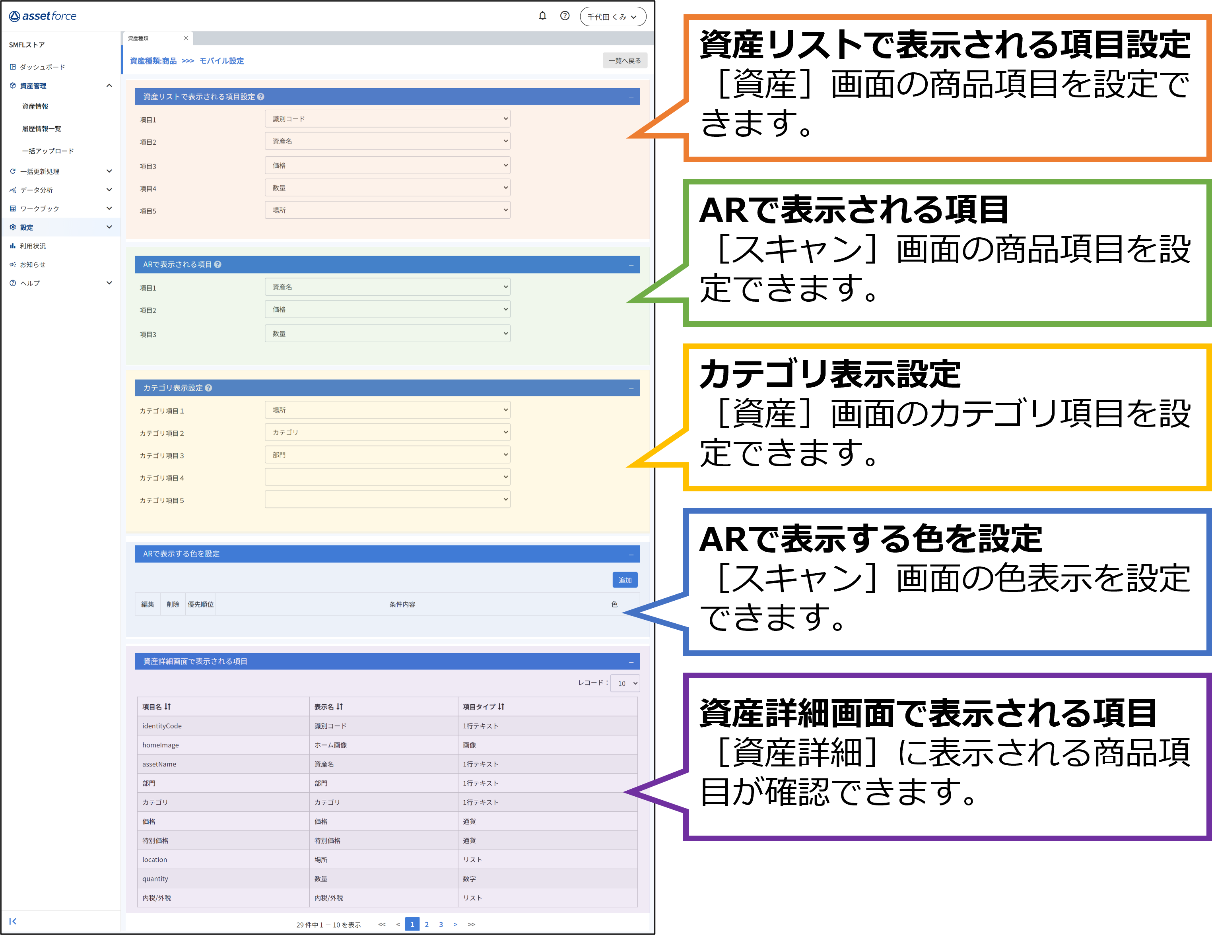The image size is (1212, 935).
Task: Change レコード count dropdown showing 10
Action: 625,683
